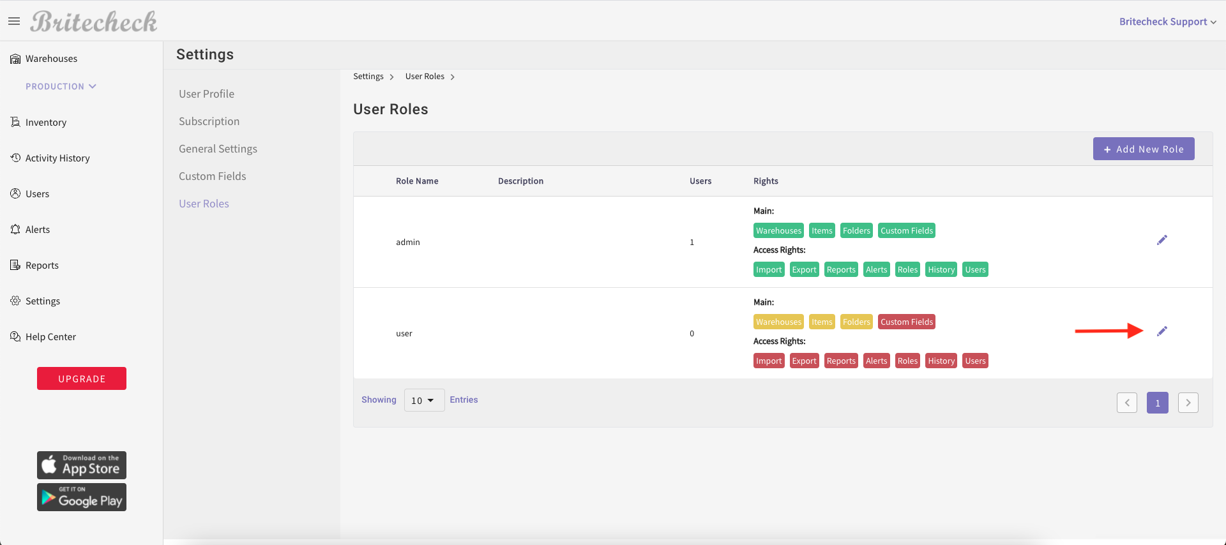Image resolution: width=1226 pixels, height=545 pixels.
Task: Click the Settings breadcrumb link
Action: [x=368, y=77]
